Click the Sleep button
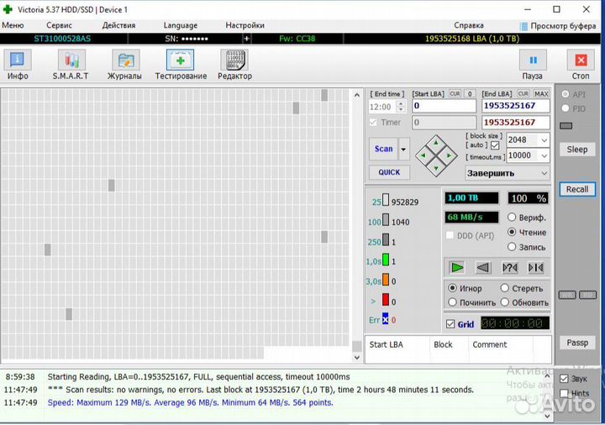Screen dimensions: 605x425 click(577, 150)
